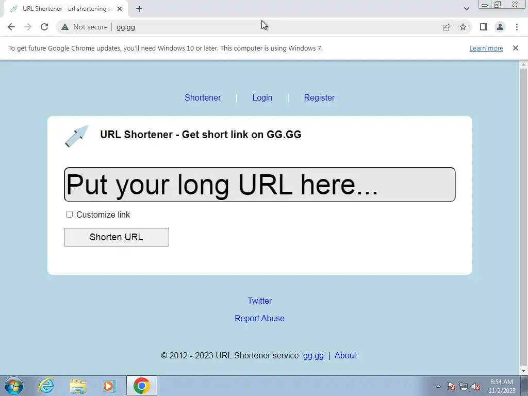This screenshot has height=396, width=528.
Task: Select the URL Shortener browser tab
Action: click(x=66, y=9)
